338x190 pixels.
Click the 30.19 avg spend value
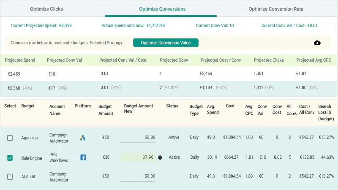pyautogui.click(x=212, y=157)
